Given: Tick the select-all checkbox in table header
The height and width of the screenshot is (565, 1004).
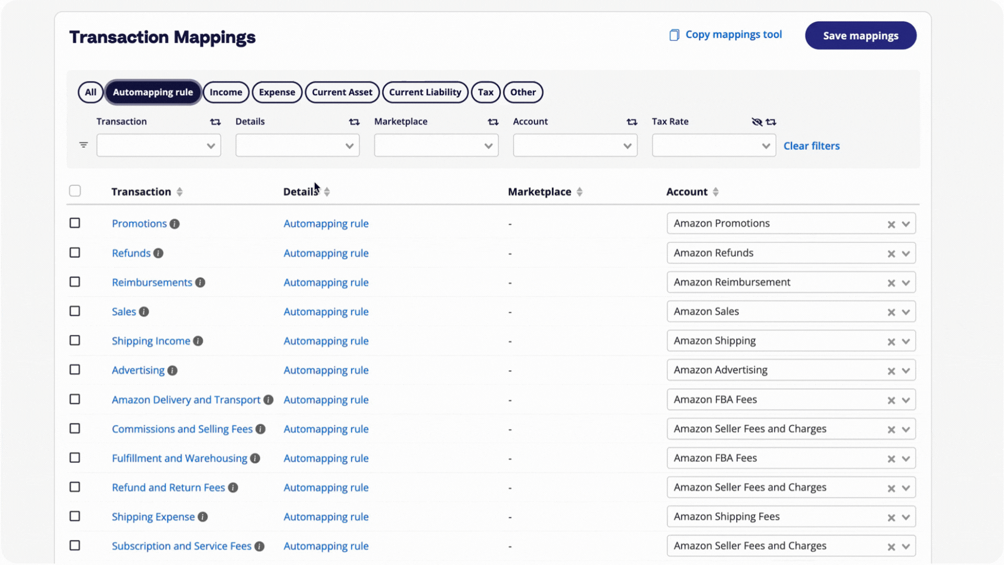Looking at the screenshot, I should 75,191.
